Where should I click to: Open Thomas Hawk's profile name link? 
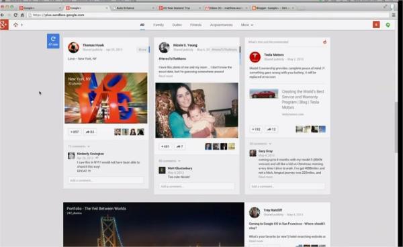point(93,45)
